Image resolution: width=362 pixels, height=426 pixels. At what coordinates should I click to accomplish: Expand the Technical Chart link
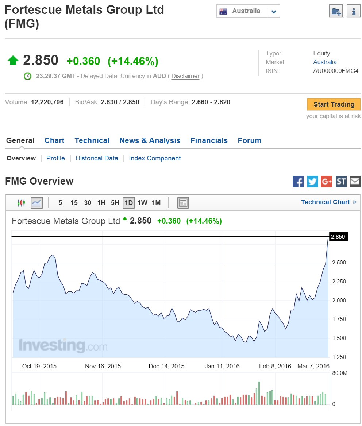coord(328,202)
